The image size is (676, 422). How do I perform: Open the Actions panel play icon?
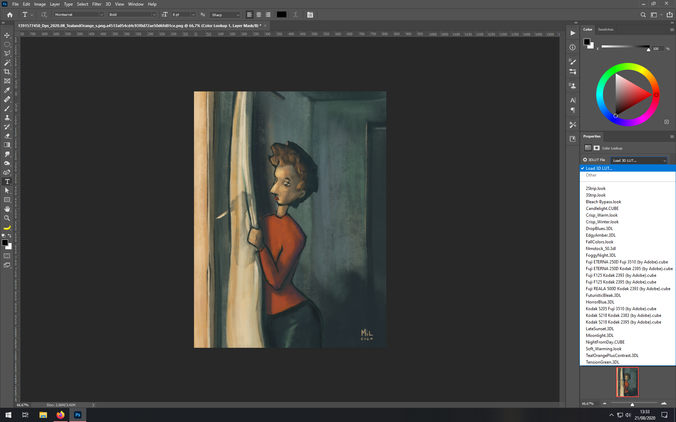coord(573,33)
